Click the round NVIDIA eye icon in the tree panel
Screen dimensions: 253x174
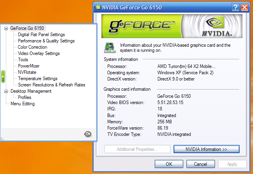click(x=88, y=134)
